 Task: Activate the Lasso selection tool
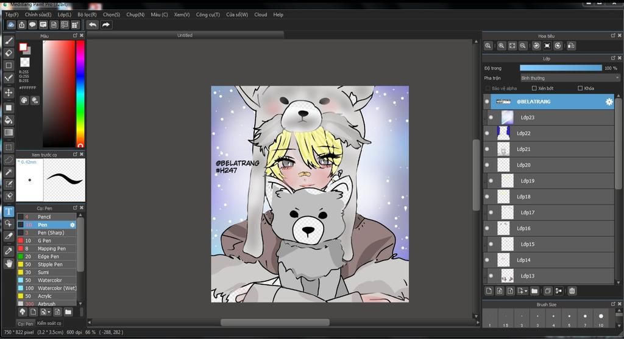click(x=9, y=160)
